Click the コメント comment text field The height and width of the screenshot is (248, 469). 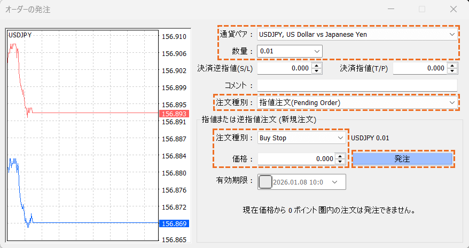[x=357, y=85]
